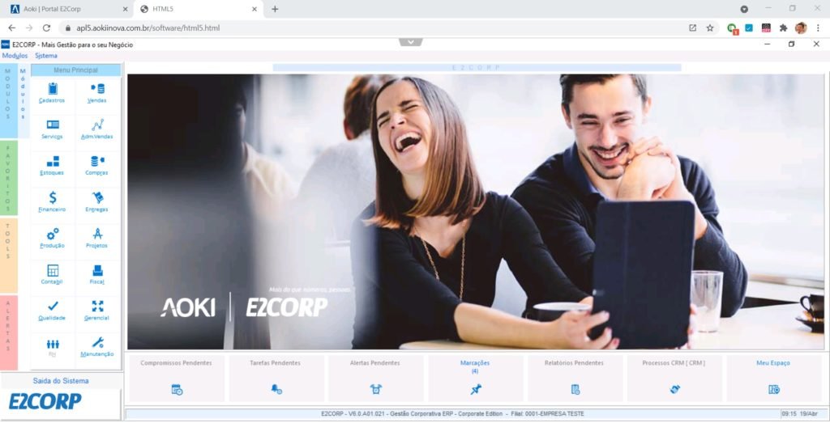This screenshot has width=830, height=423.
Task: Open the Fiscal module
Action: point(97,275)
